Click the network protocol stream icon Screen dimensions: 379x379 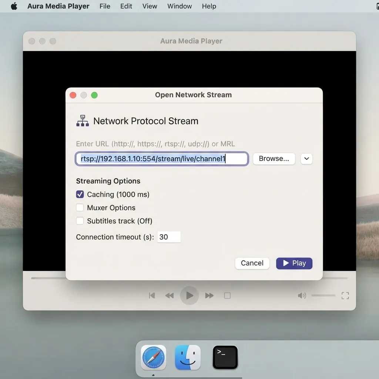(83, 121)
